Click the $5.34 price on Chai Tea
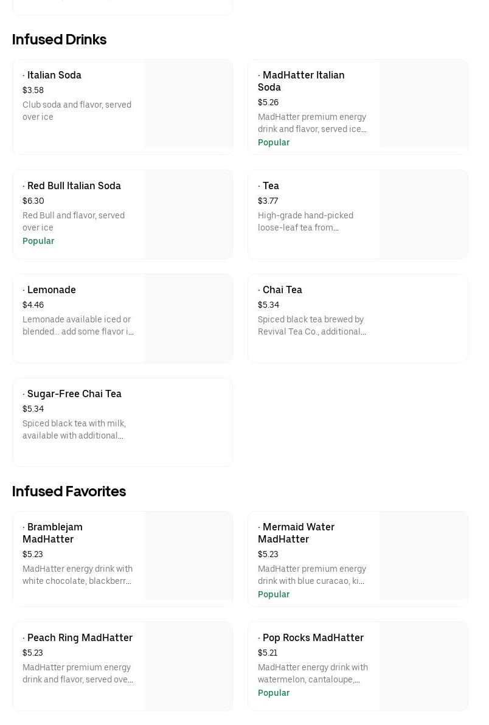Viewport: 489px width, 725px height. pos(268,305)
